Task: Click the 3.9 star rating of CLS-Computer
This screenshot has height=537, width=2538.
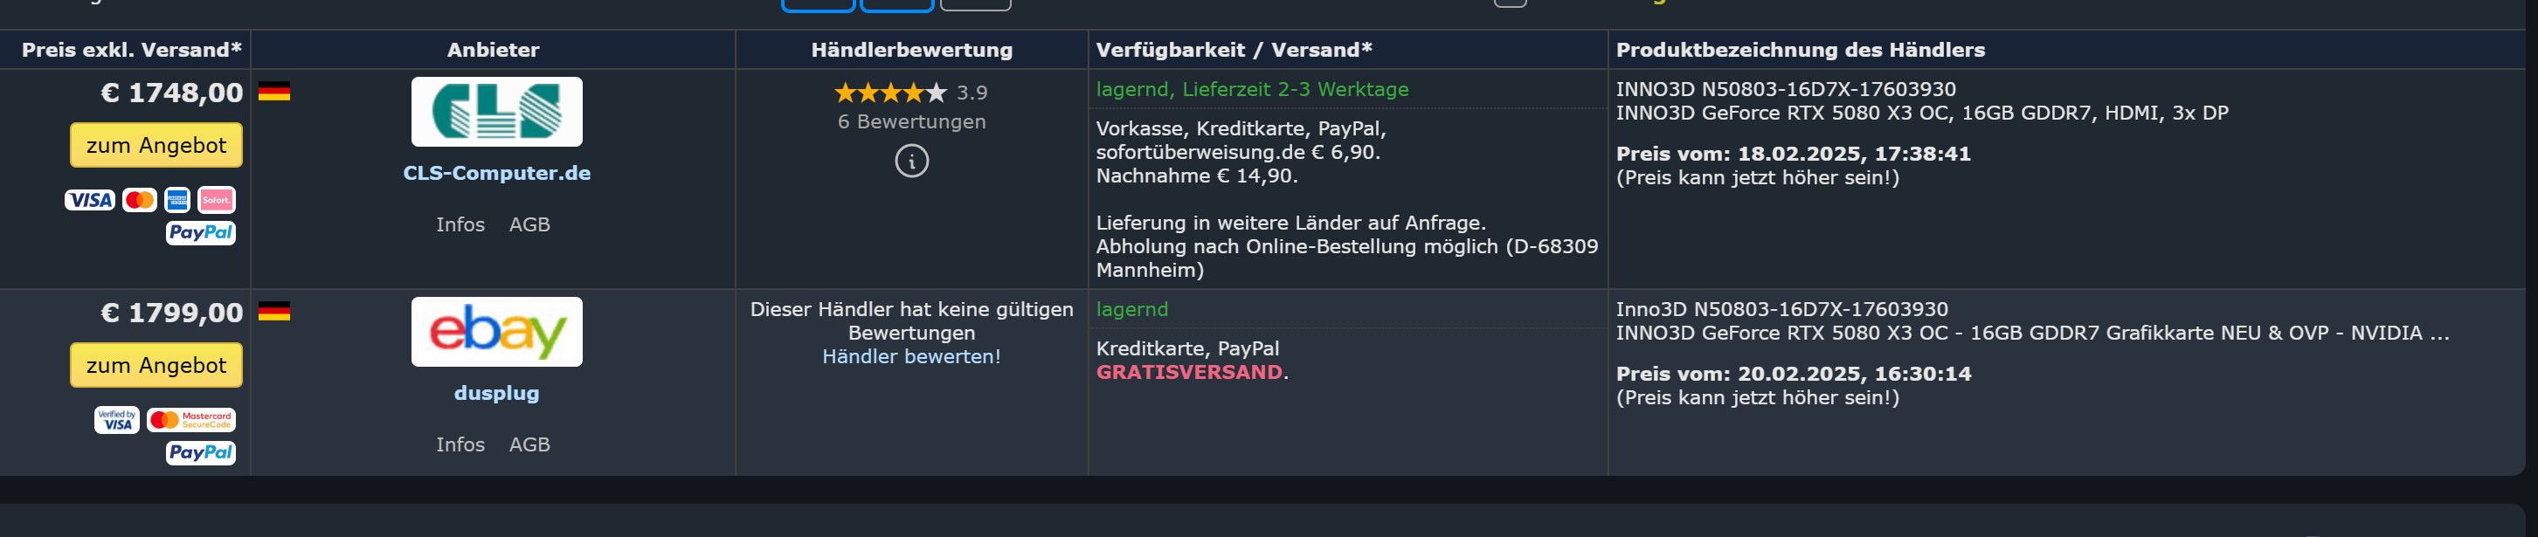Action: point(910,93)
